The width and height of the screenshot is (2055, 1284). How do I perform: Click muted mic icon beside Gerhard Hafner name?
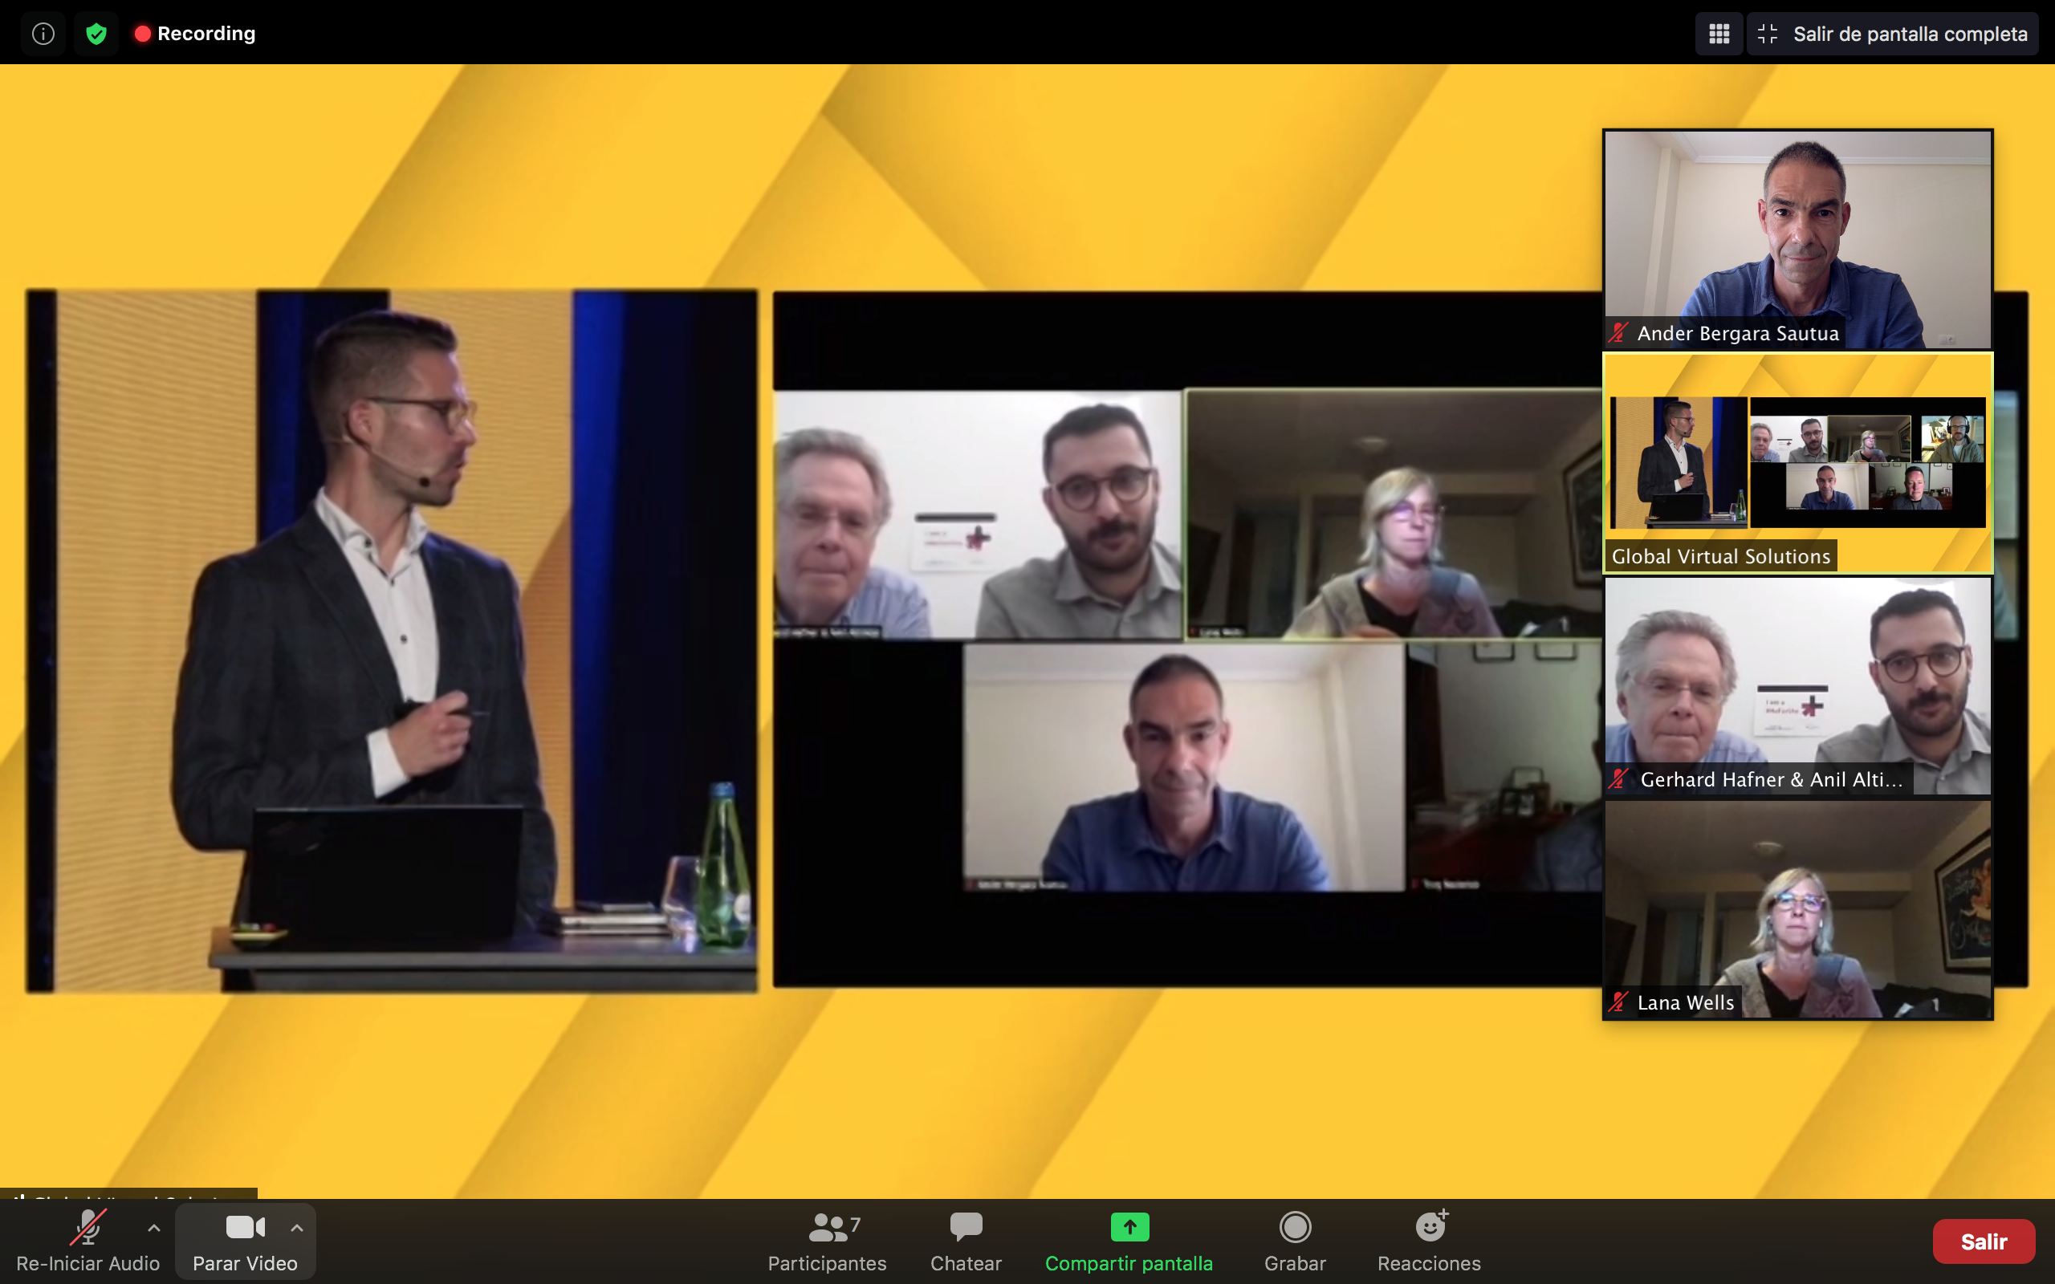click(x=1618, y=778)
